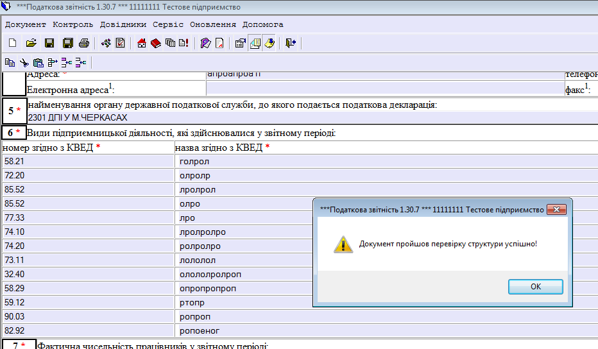The width and height of the screenshot is (598, 349).
Task: Click the Paste clipboard icon
Action: pos(38,63)
